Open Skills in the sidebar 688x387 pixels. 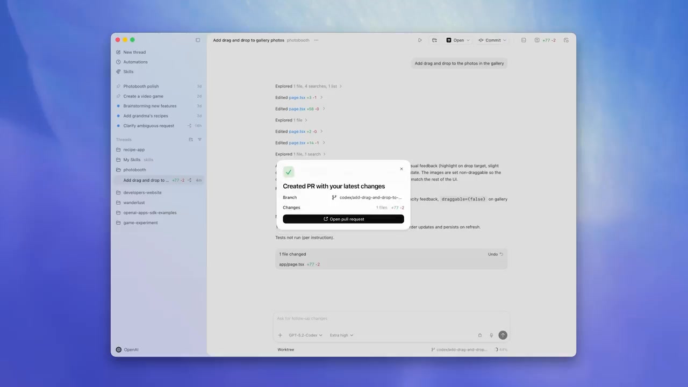coord(128,71)
